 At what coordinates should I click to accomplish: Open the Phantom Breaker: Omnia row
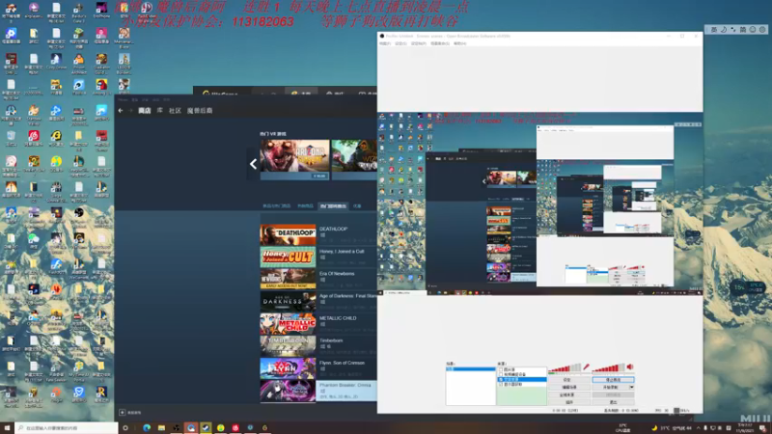(318, 391)
